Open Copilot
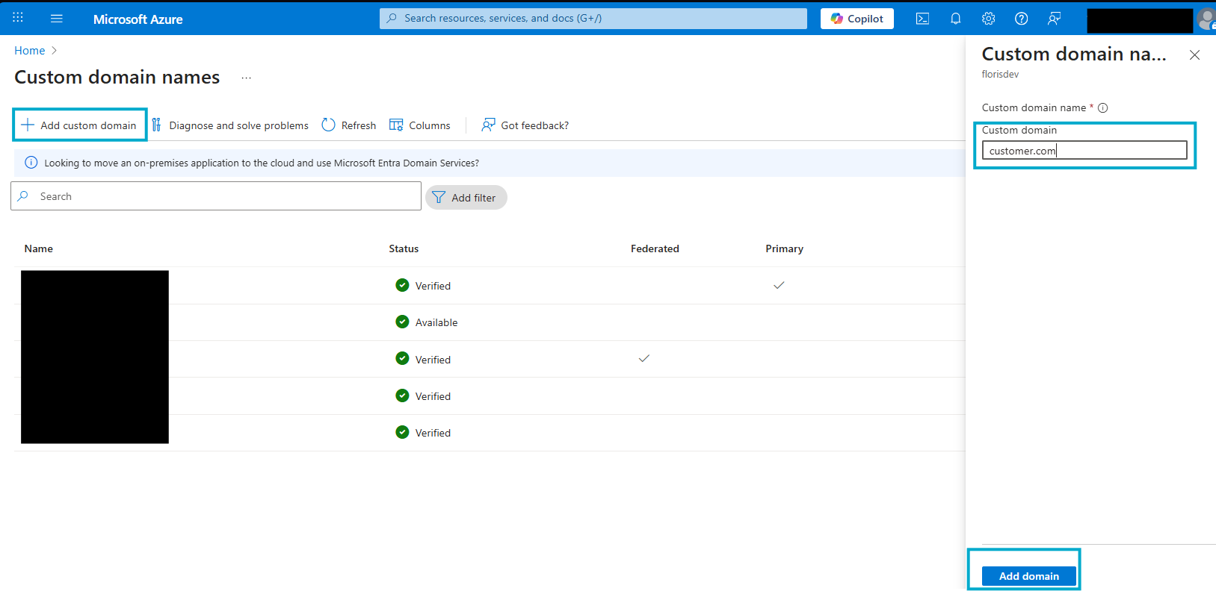1216x591 pixels. click(x=857, y=19)
